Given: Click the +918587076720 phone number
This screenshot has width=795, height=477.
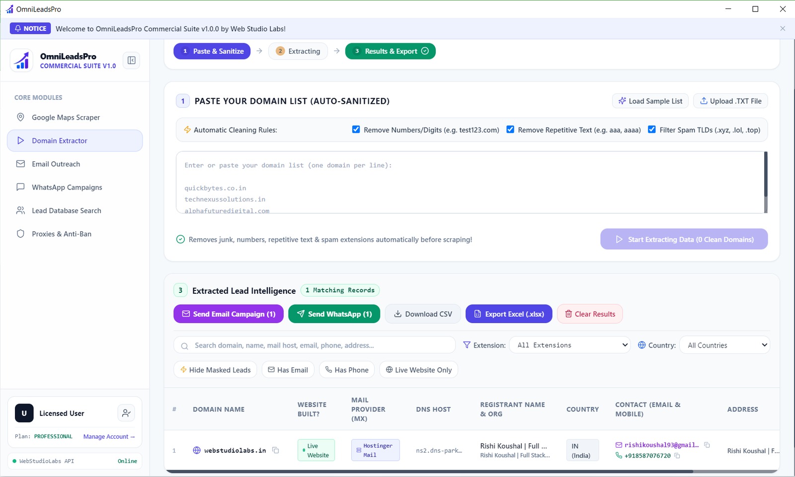Looking at the screenshot, I should tap(647, 455).
